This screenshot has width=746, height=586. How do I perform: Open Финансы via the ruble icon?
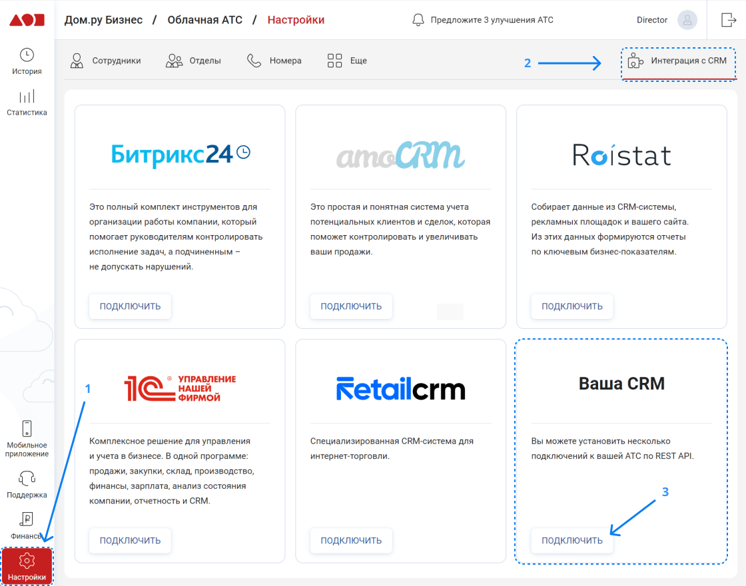26,519
